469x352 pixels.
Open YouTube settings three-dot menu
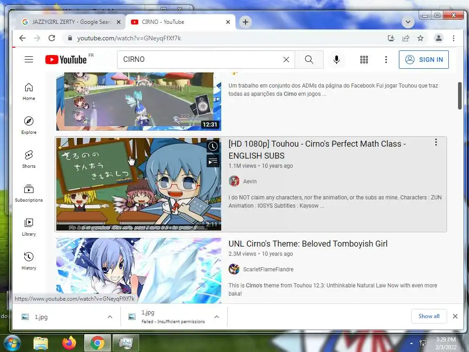[386, 60]
